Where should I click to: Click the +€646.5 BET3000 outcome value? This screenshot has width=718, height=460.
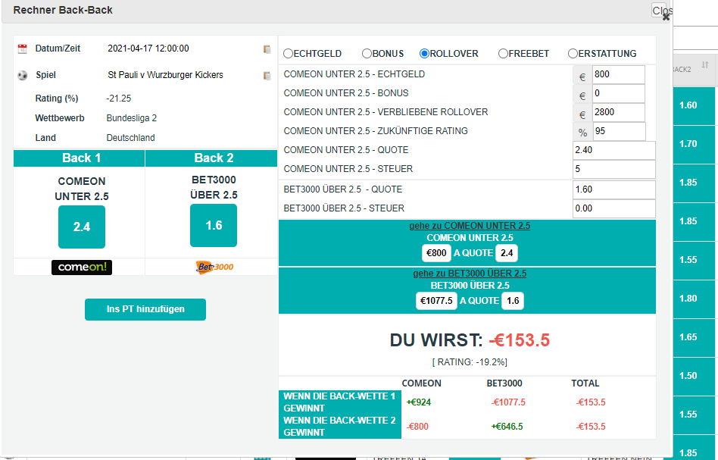[507, 427]
